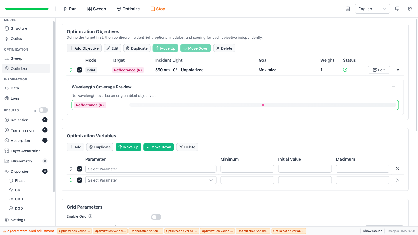This screenshot has height=235, width=418.
Task: Disable the second optimization variable checkbox
Action: click(x=79, y=180)
